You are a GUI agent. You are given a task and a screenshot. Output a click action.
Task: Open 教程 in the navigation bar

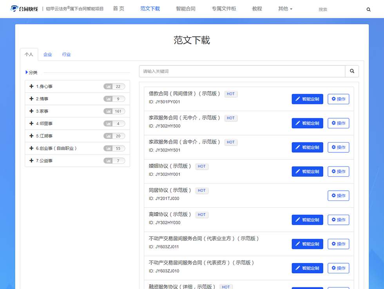point(257,9)
